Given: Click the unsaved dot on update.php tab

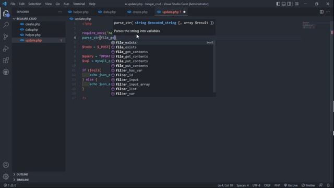Looking at the screenshot, I should [184, 12].
